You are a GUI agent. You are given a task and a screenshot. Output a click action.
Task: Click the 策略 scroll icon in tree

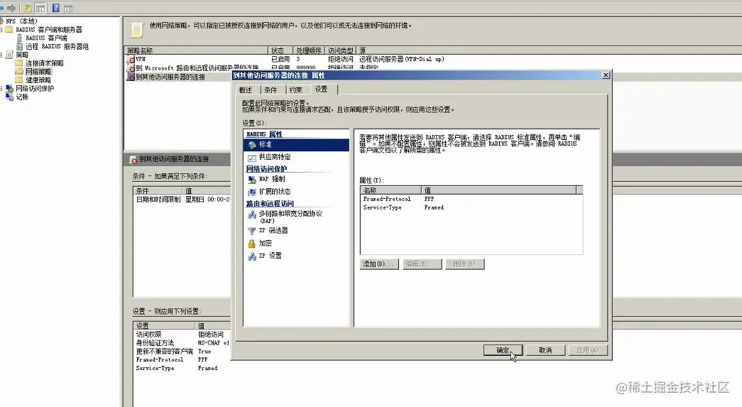(x=9, y=55)
